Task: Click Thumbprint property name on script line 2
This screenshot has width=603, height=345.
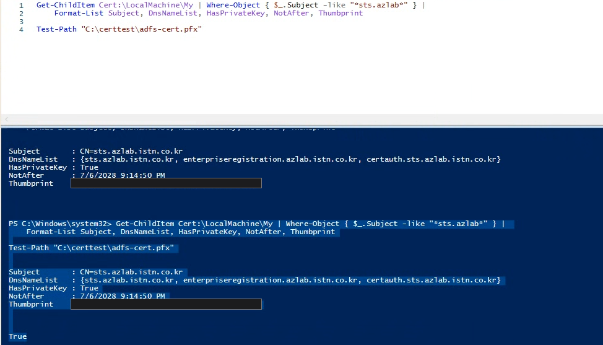Action: click(x=341, y=14)
